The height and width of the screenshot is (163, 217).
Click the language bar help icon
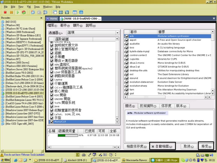(x=111, y=155)
